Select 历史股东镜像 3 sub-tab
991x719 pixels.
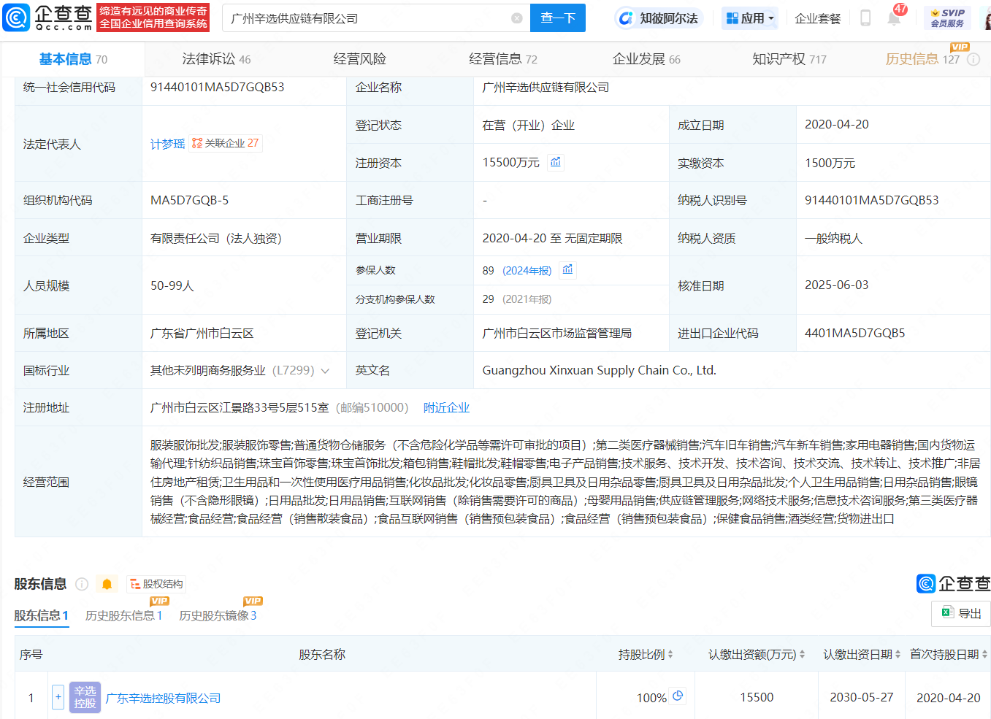(218, 615)
